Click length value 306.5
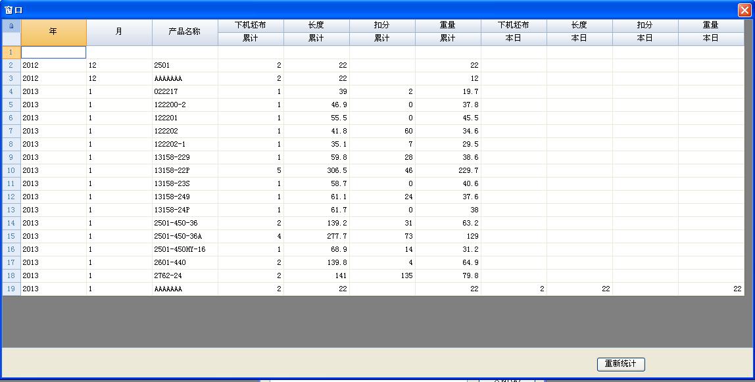This screenshot has height=382, width=755. (316, 170)
